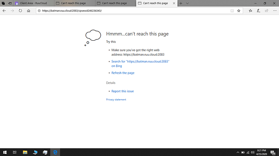
Task: Add page to favorites star
Action: click(239, 10)
